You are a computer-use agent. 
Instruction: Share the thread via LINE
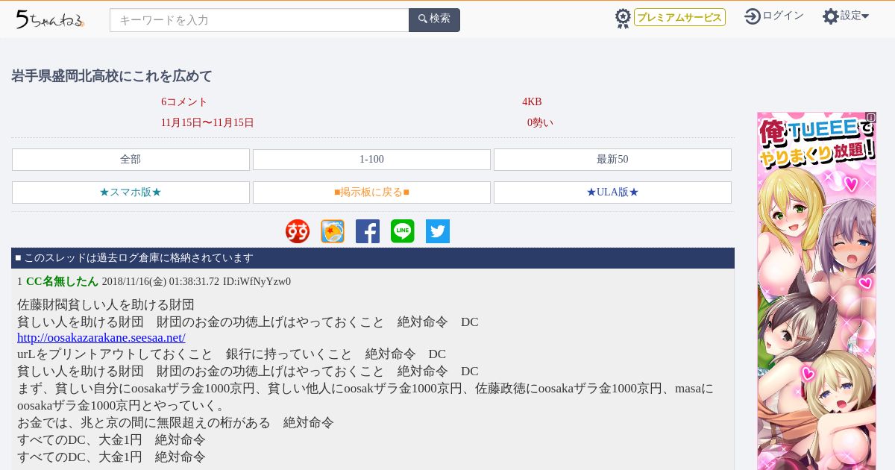[403, 231]
